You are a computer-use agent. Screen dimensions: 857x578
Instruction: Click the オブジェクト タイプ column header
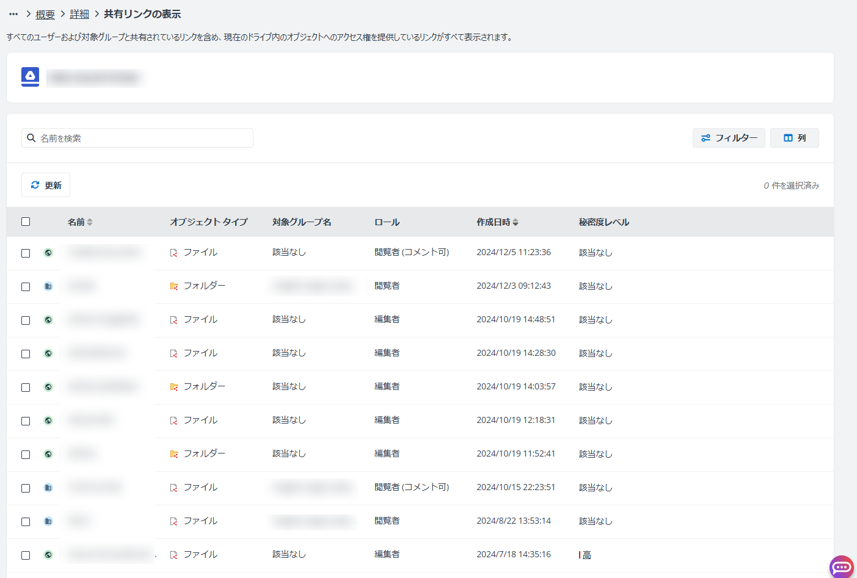tap(209, 222)
